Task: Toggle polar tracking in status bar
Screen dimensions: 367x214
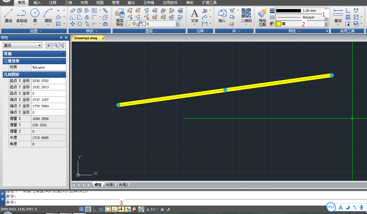Action: click(101, 209)
